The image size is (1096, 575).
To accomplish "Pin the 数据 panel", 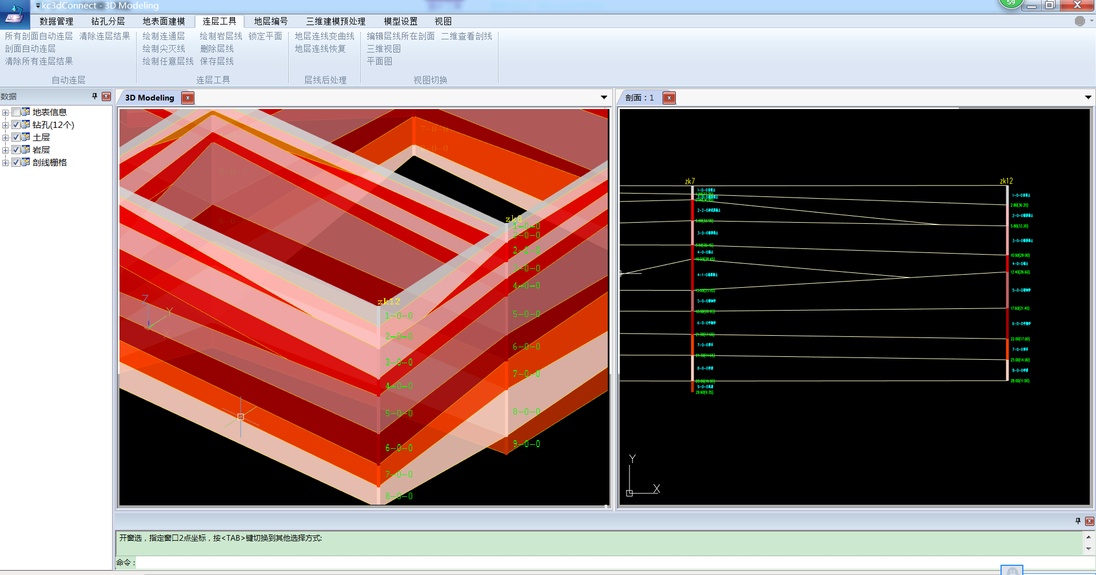I will 95,96.
